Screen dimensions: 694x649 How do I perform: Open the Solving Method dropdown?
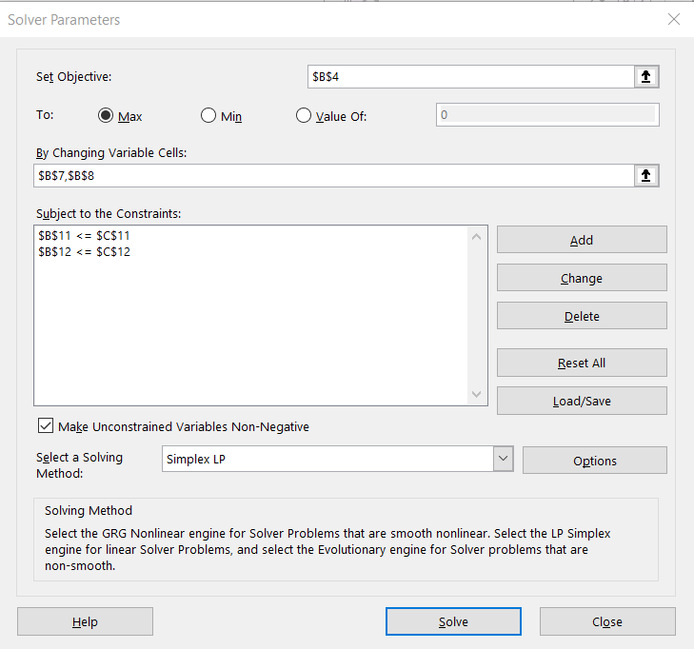click(x=503, y=460)
